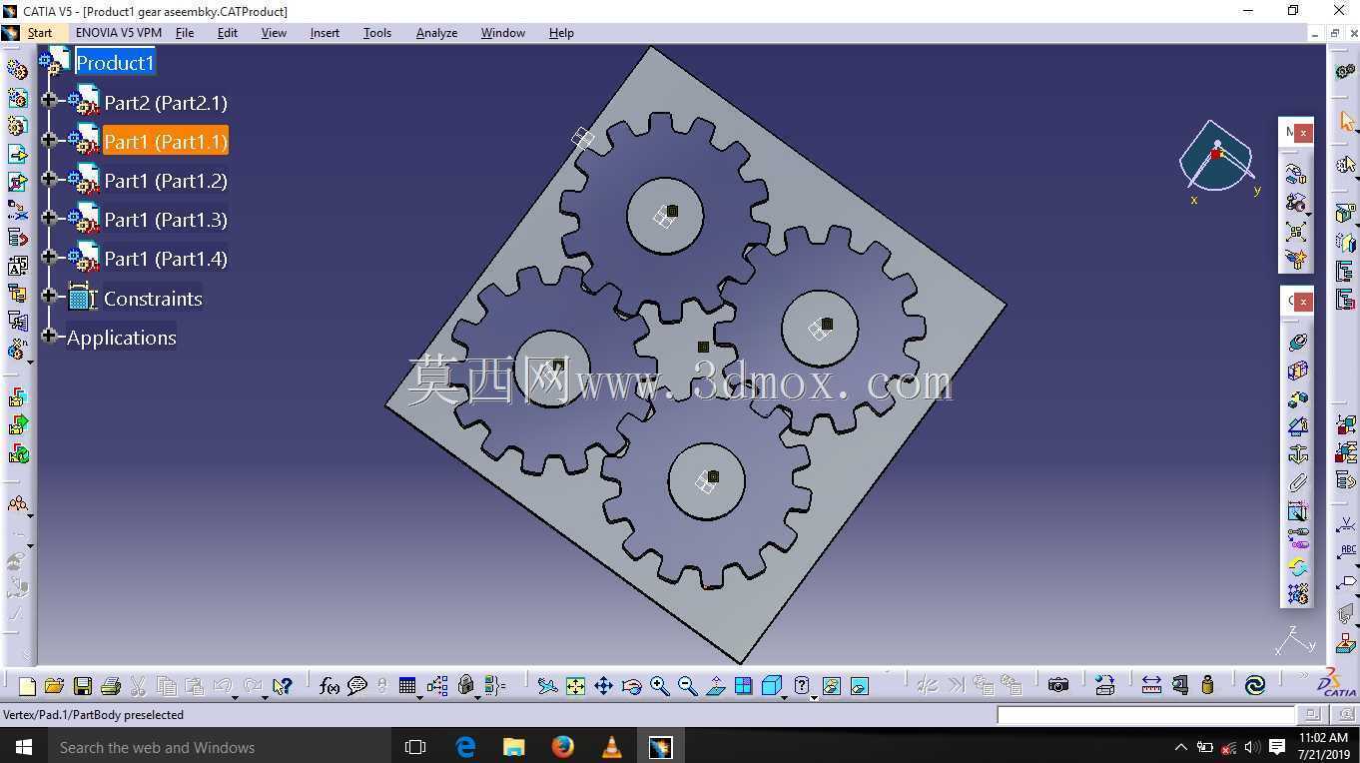
Task: Select Constraints label in specification tree
Action: (x=153, y=299)
